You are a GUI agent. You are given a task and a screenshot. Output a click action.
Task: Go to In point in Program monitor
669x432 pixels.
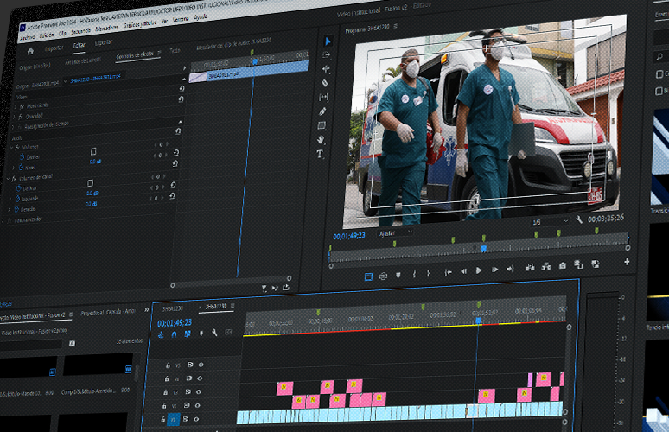point(448,272)
